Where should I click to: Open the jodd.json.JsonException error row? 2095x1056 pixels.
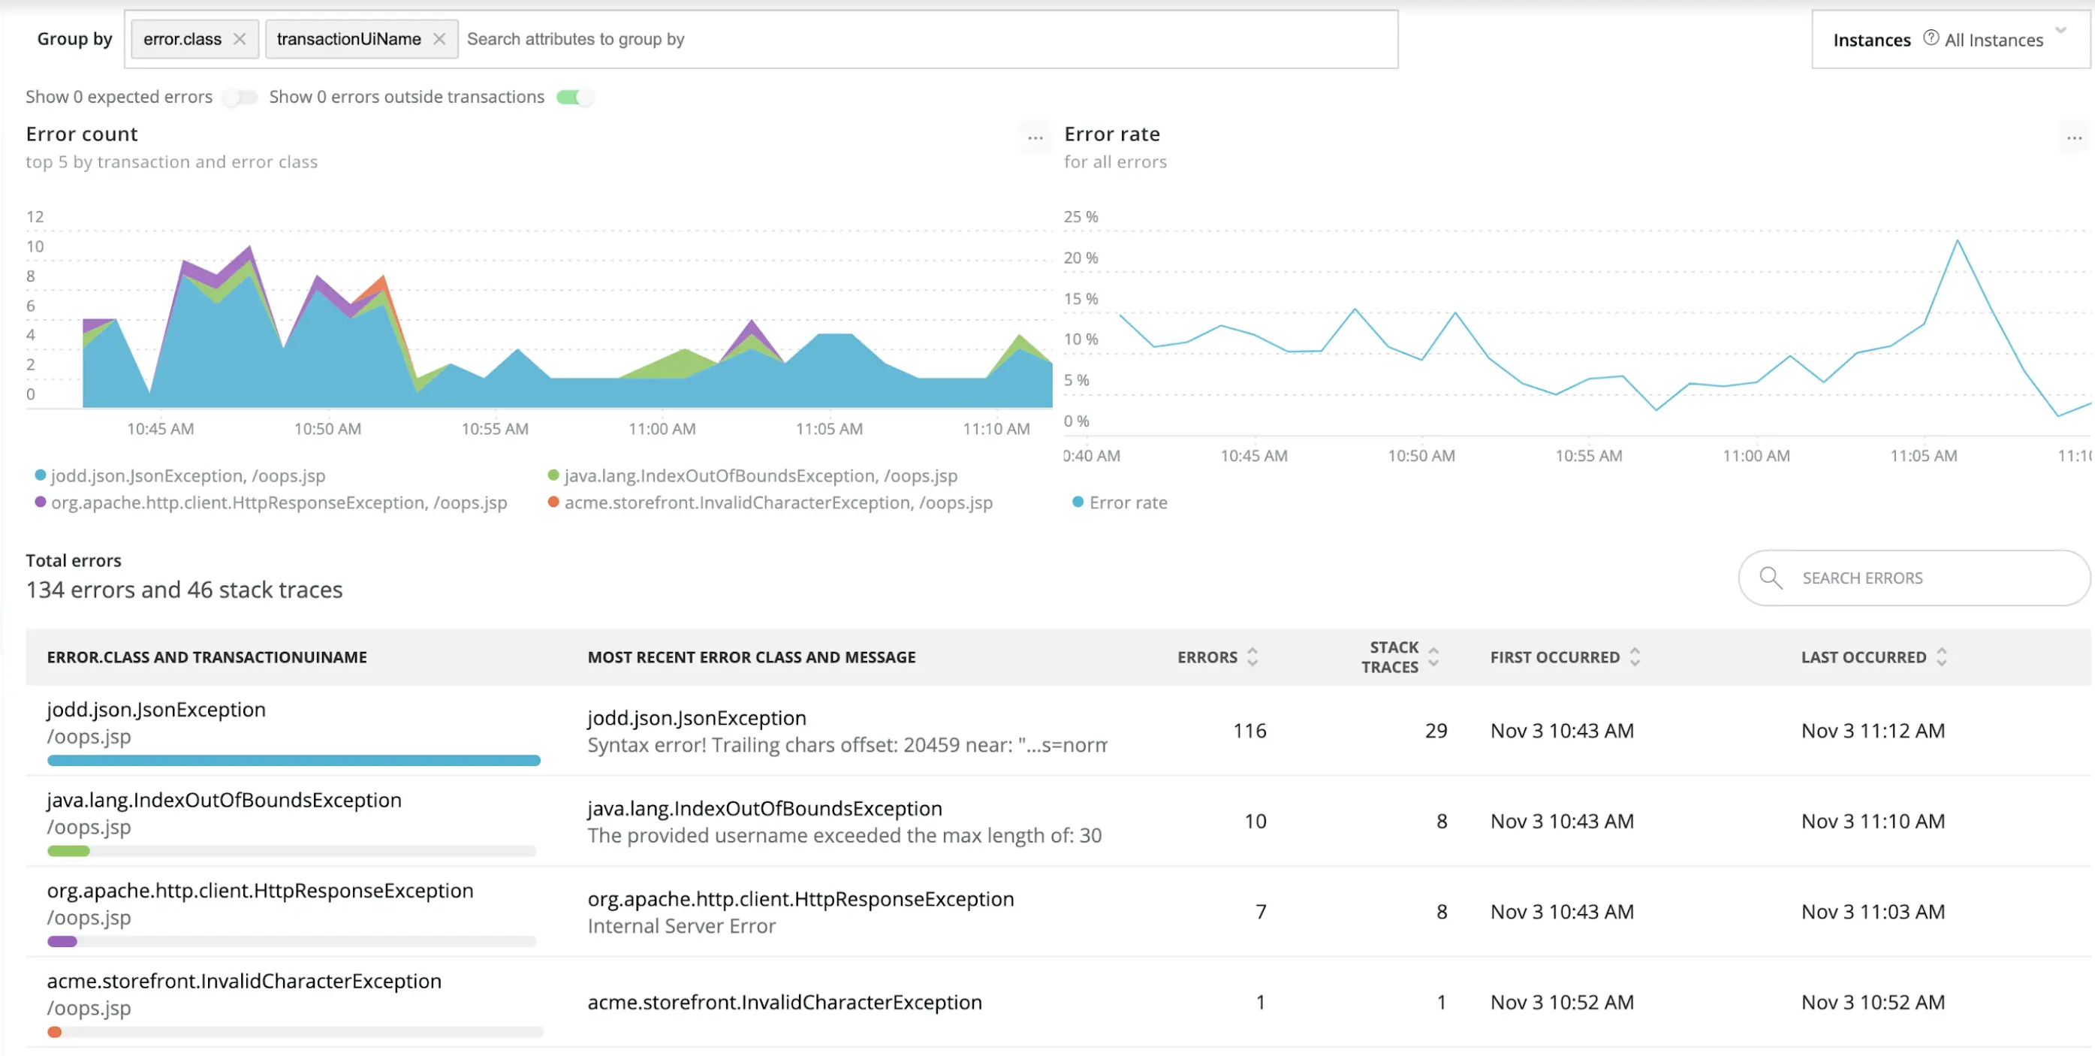[156, 710]
